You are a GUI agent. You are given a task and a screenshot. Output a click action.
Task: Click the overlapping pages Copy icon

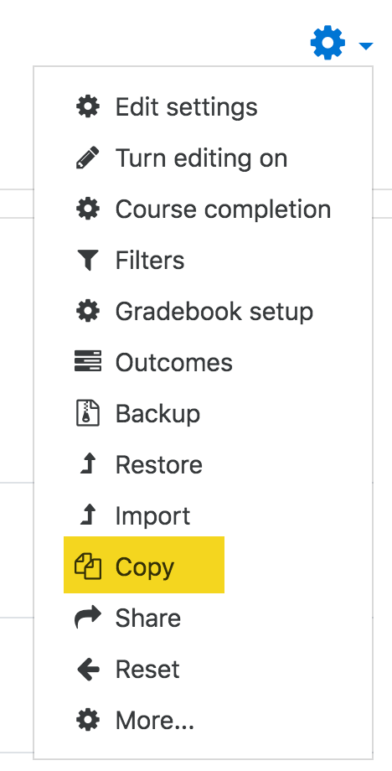(88, 567)
